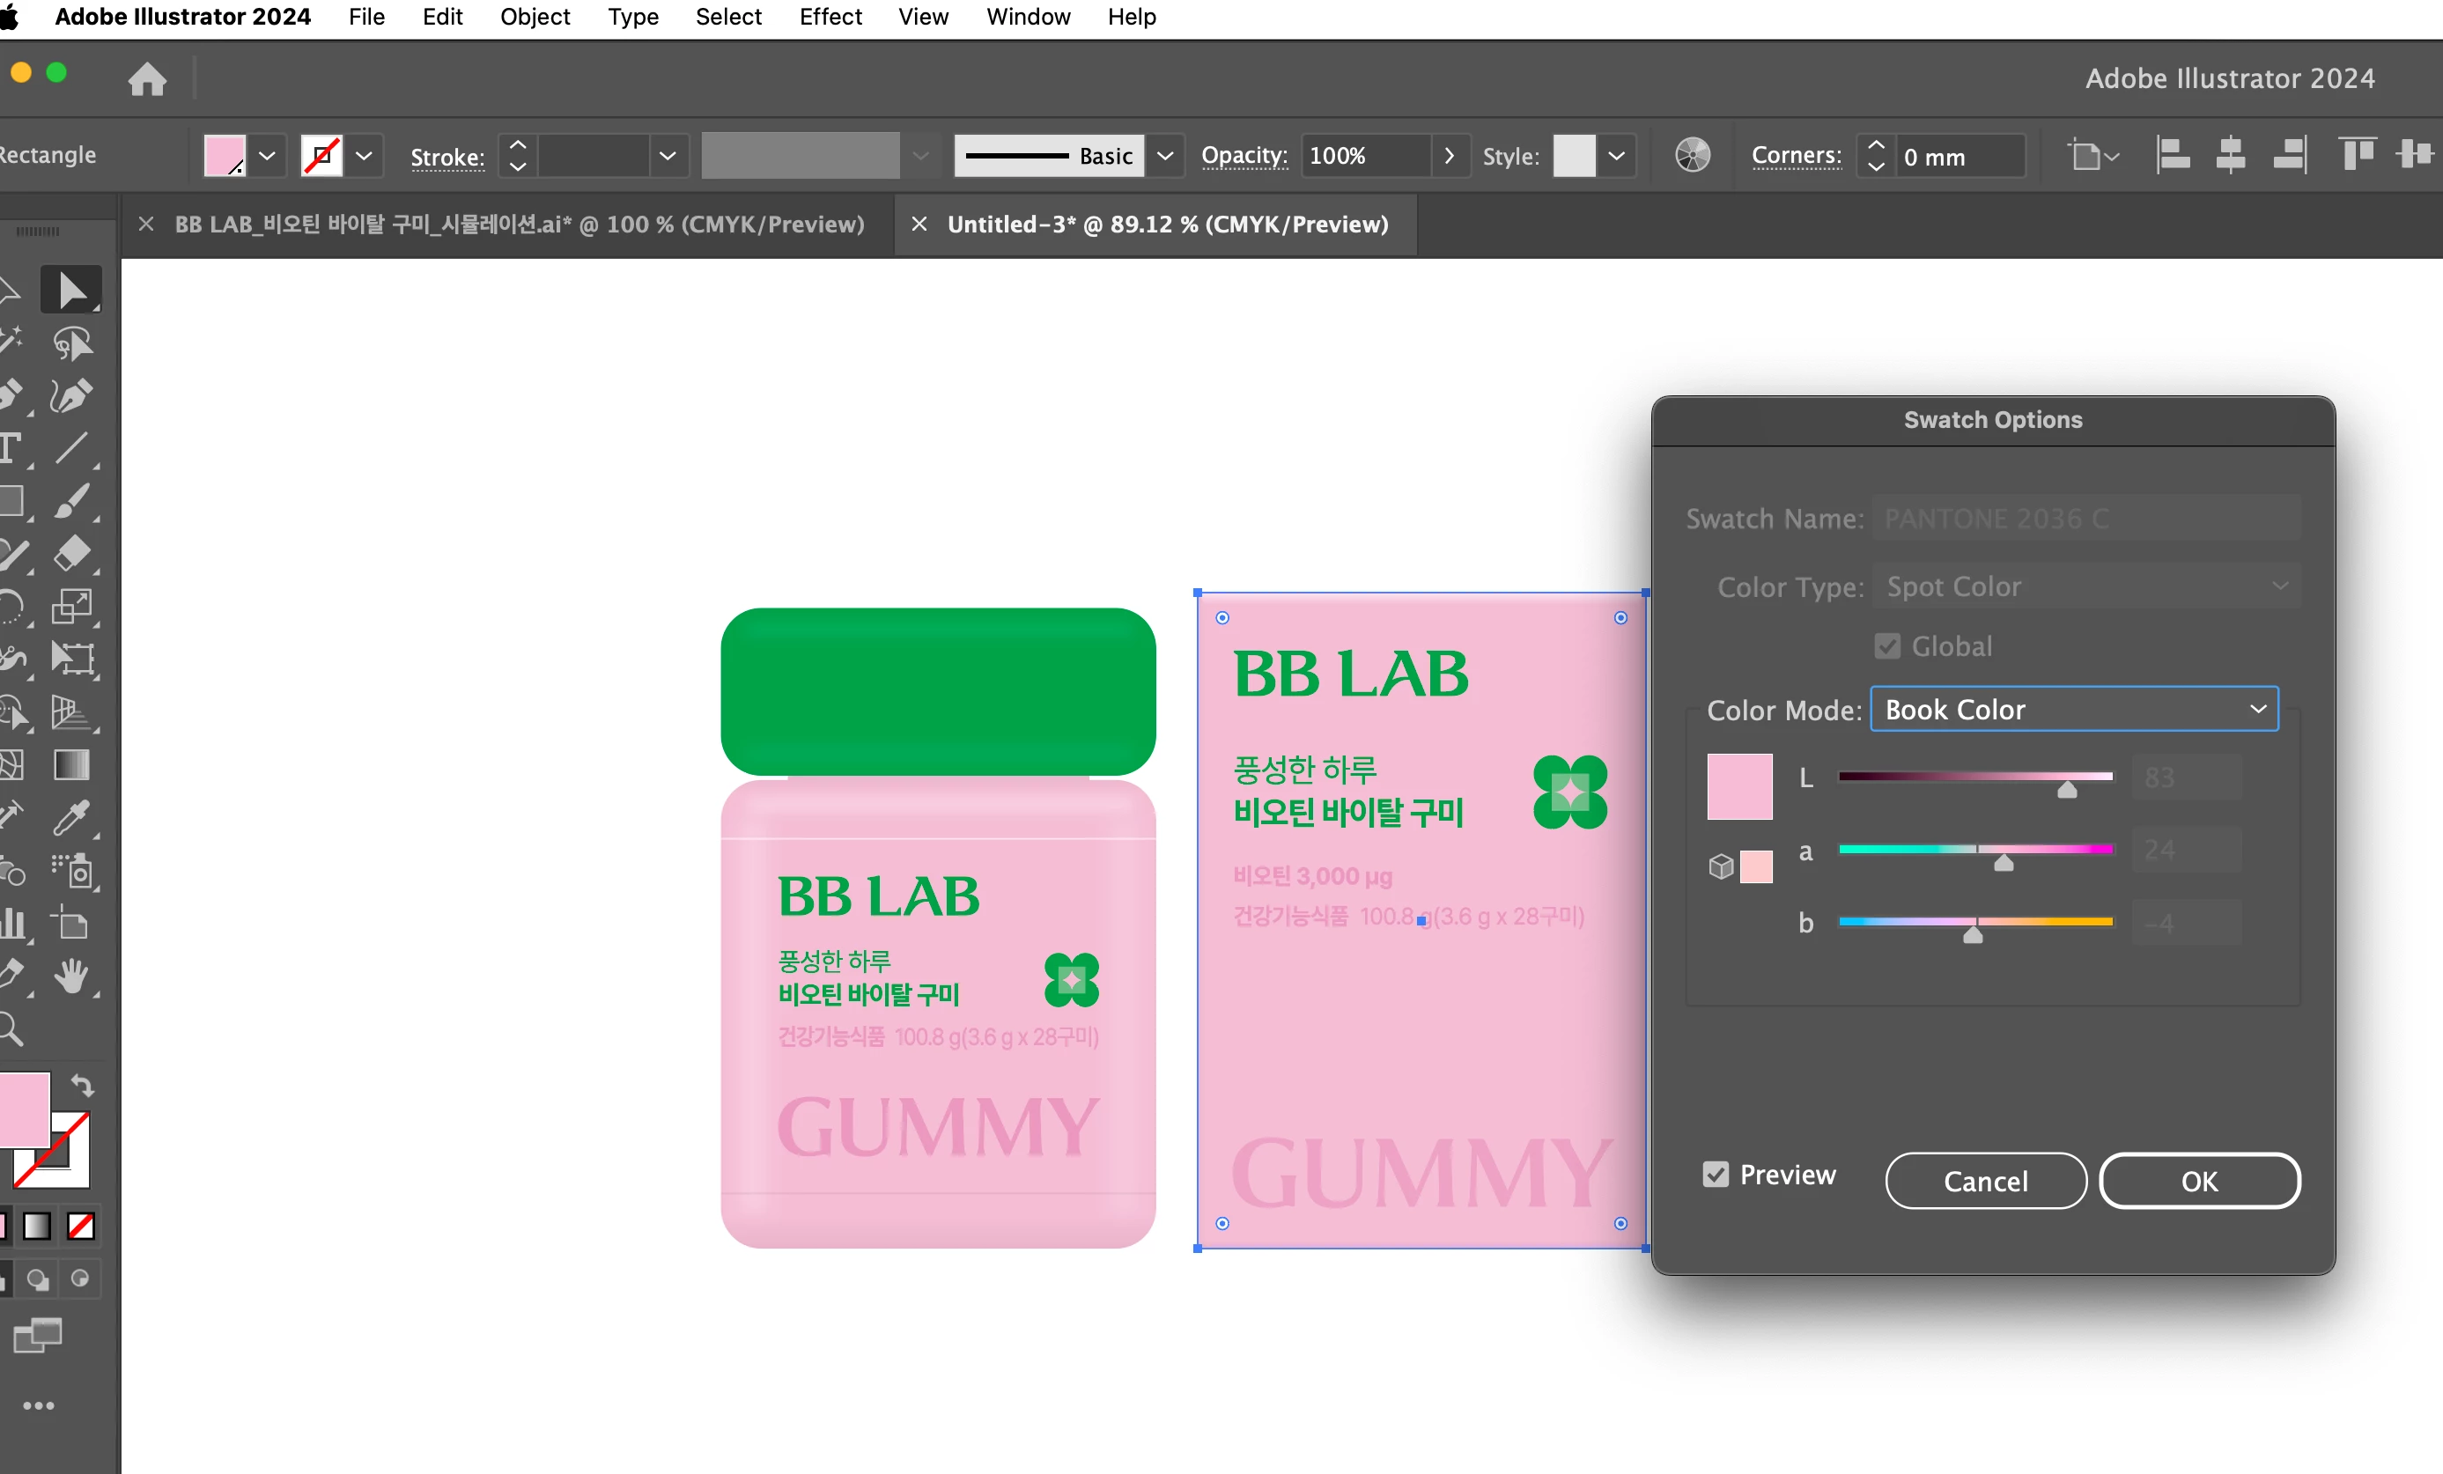The width and height of the screenshot is (2443, 1474).
Task: Select the Gradient tool
Action: [x=71, y=764]
